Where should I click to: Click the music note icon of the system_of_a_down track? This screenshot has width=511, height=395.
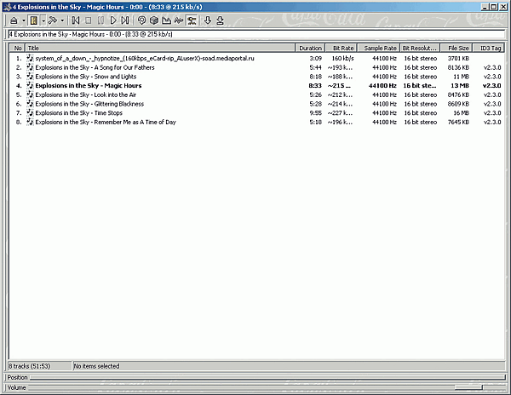click(x=30, y=58)
